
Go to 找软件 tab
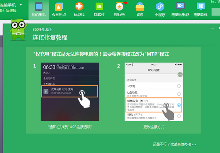coord(99,9)
